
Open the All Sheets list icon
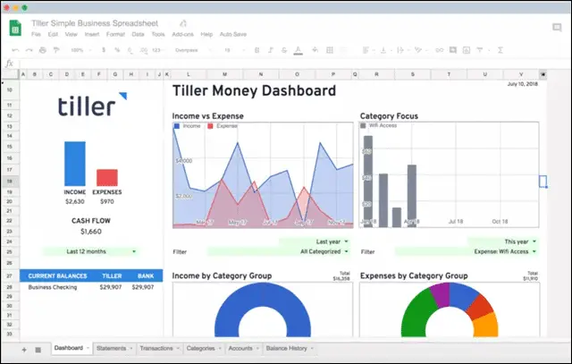click(x=38, y=350)
